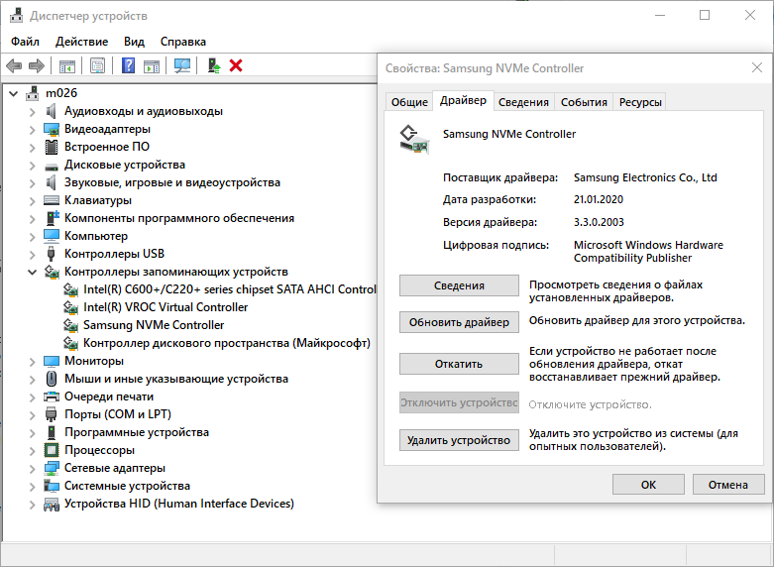774x567 pixels.
Task: Collapse Контроллеры запоминающих устройств node
Action: point(32,272)
